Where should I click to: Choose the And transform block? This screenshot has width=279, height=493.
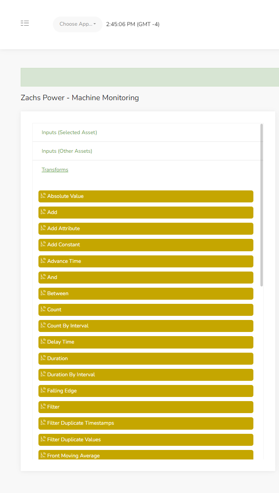point(145,277)
